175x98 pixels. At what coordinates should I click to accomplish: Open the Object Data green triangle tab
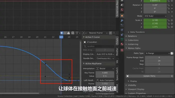[x=122, y=39]
